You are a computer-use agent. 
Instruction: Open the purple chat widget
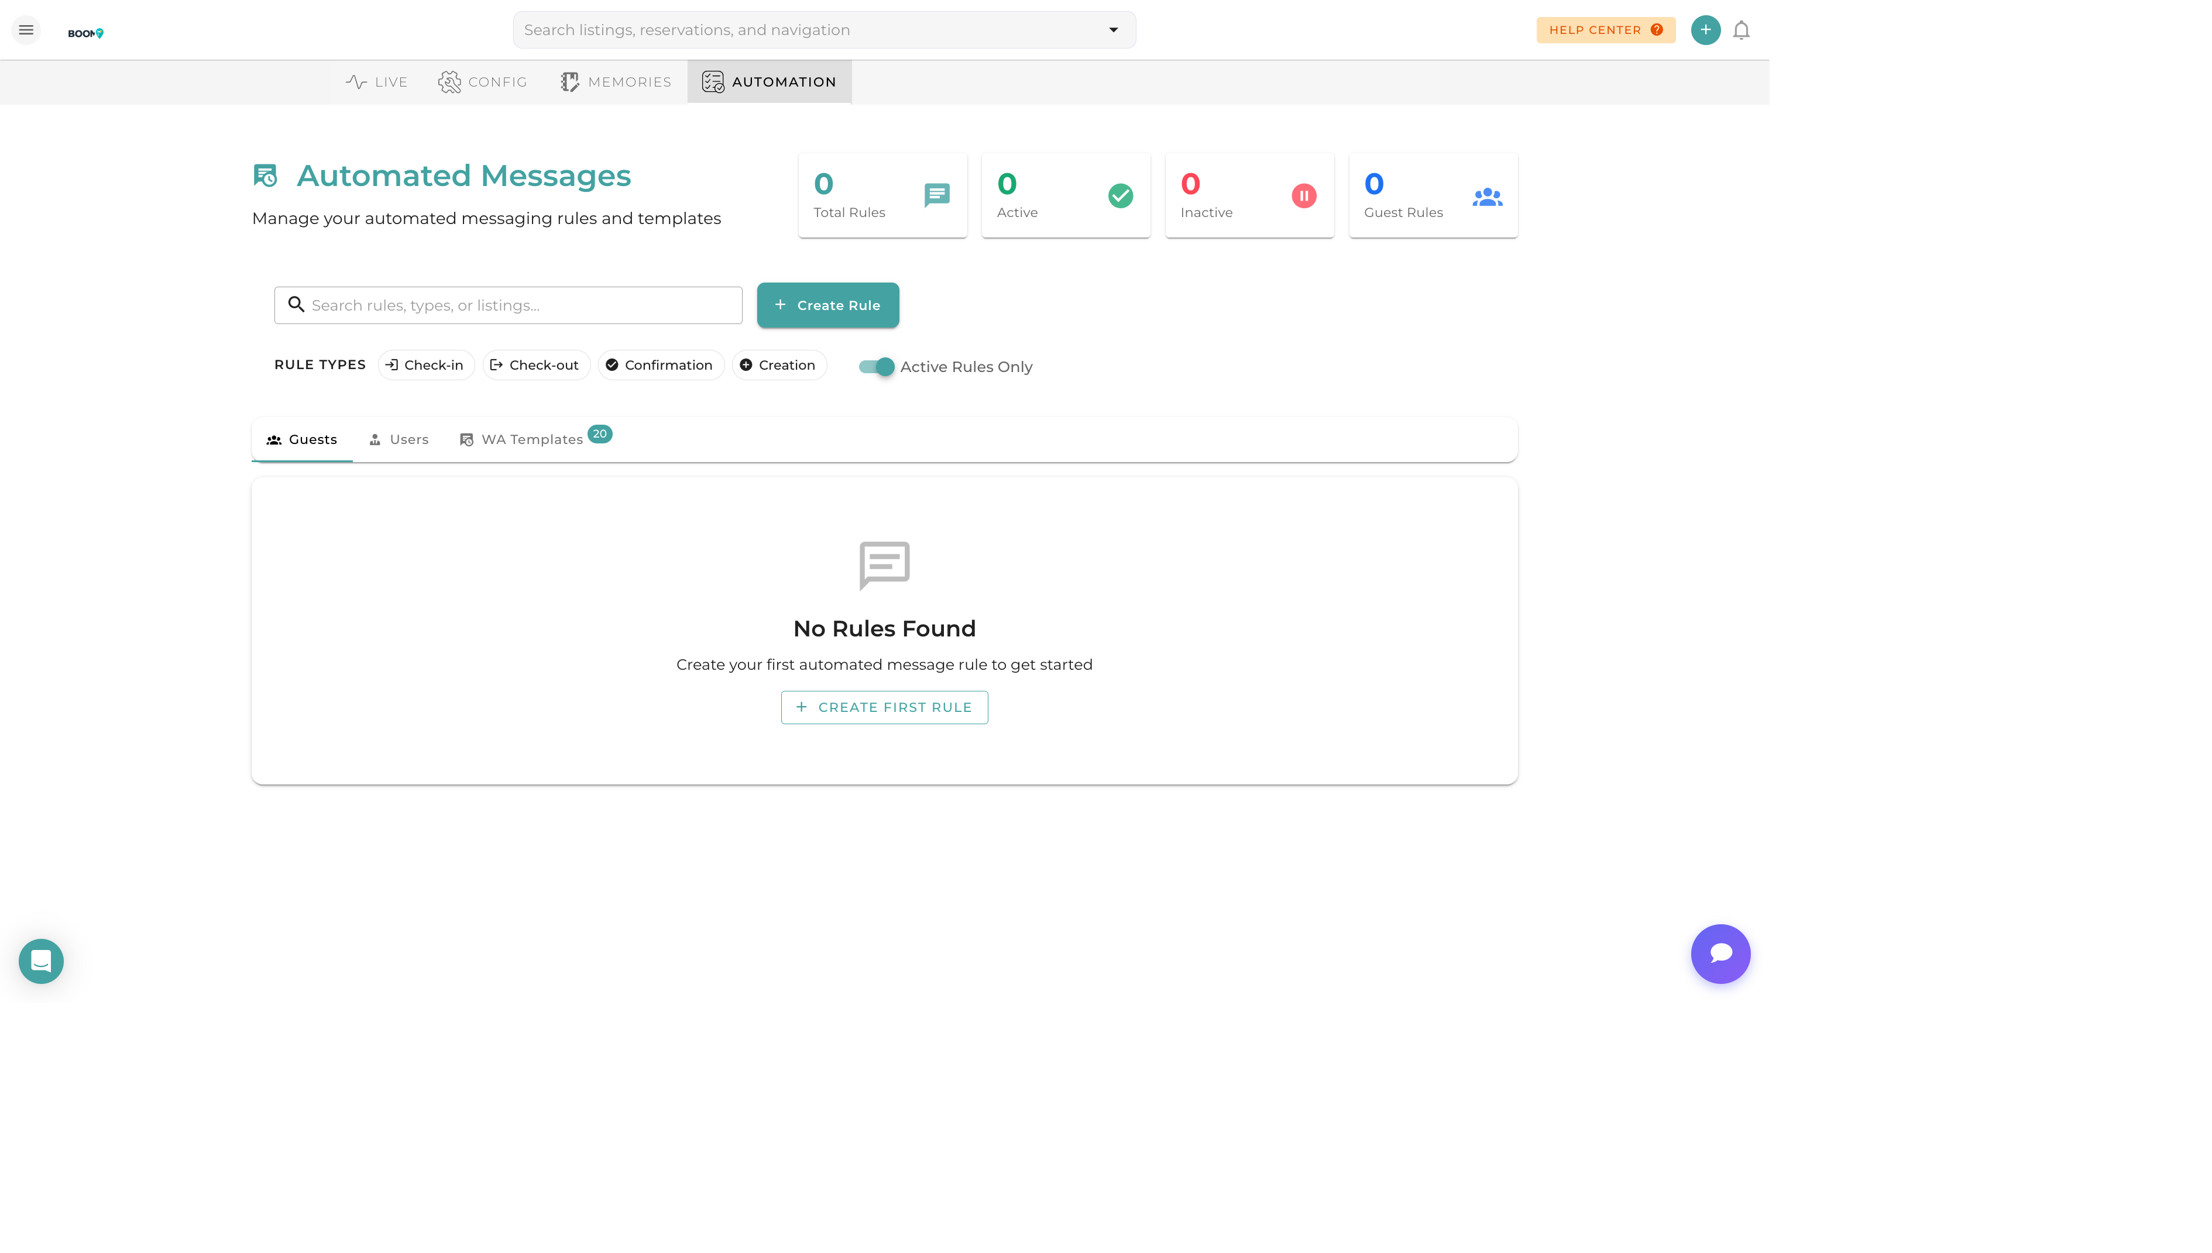click(x=1720, y=953)
